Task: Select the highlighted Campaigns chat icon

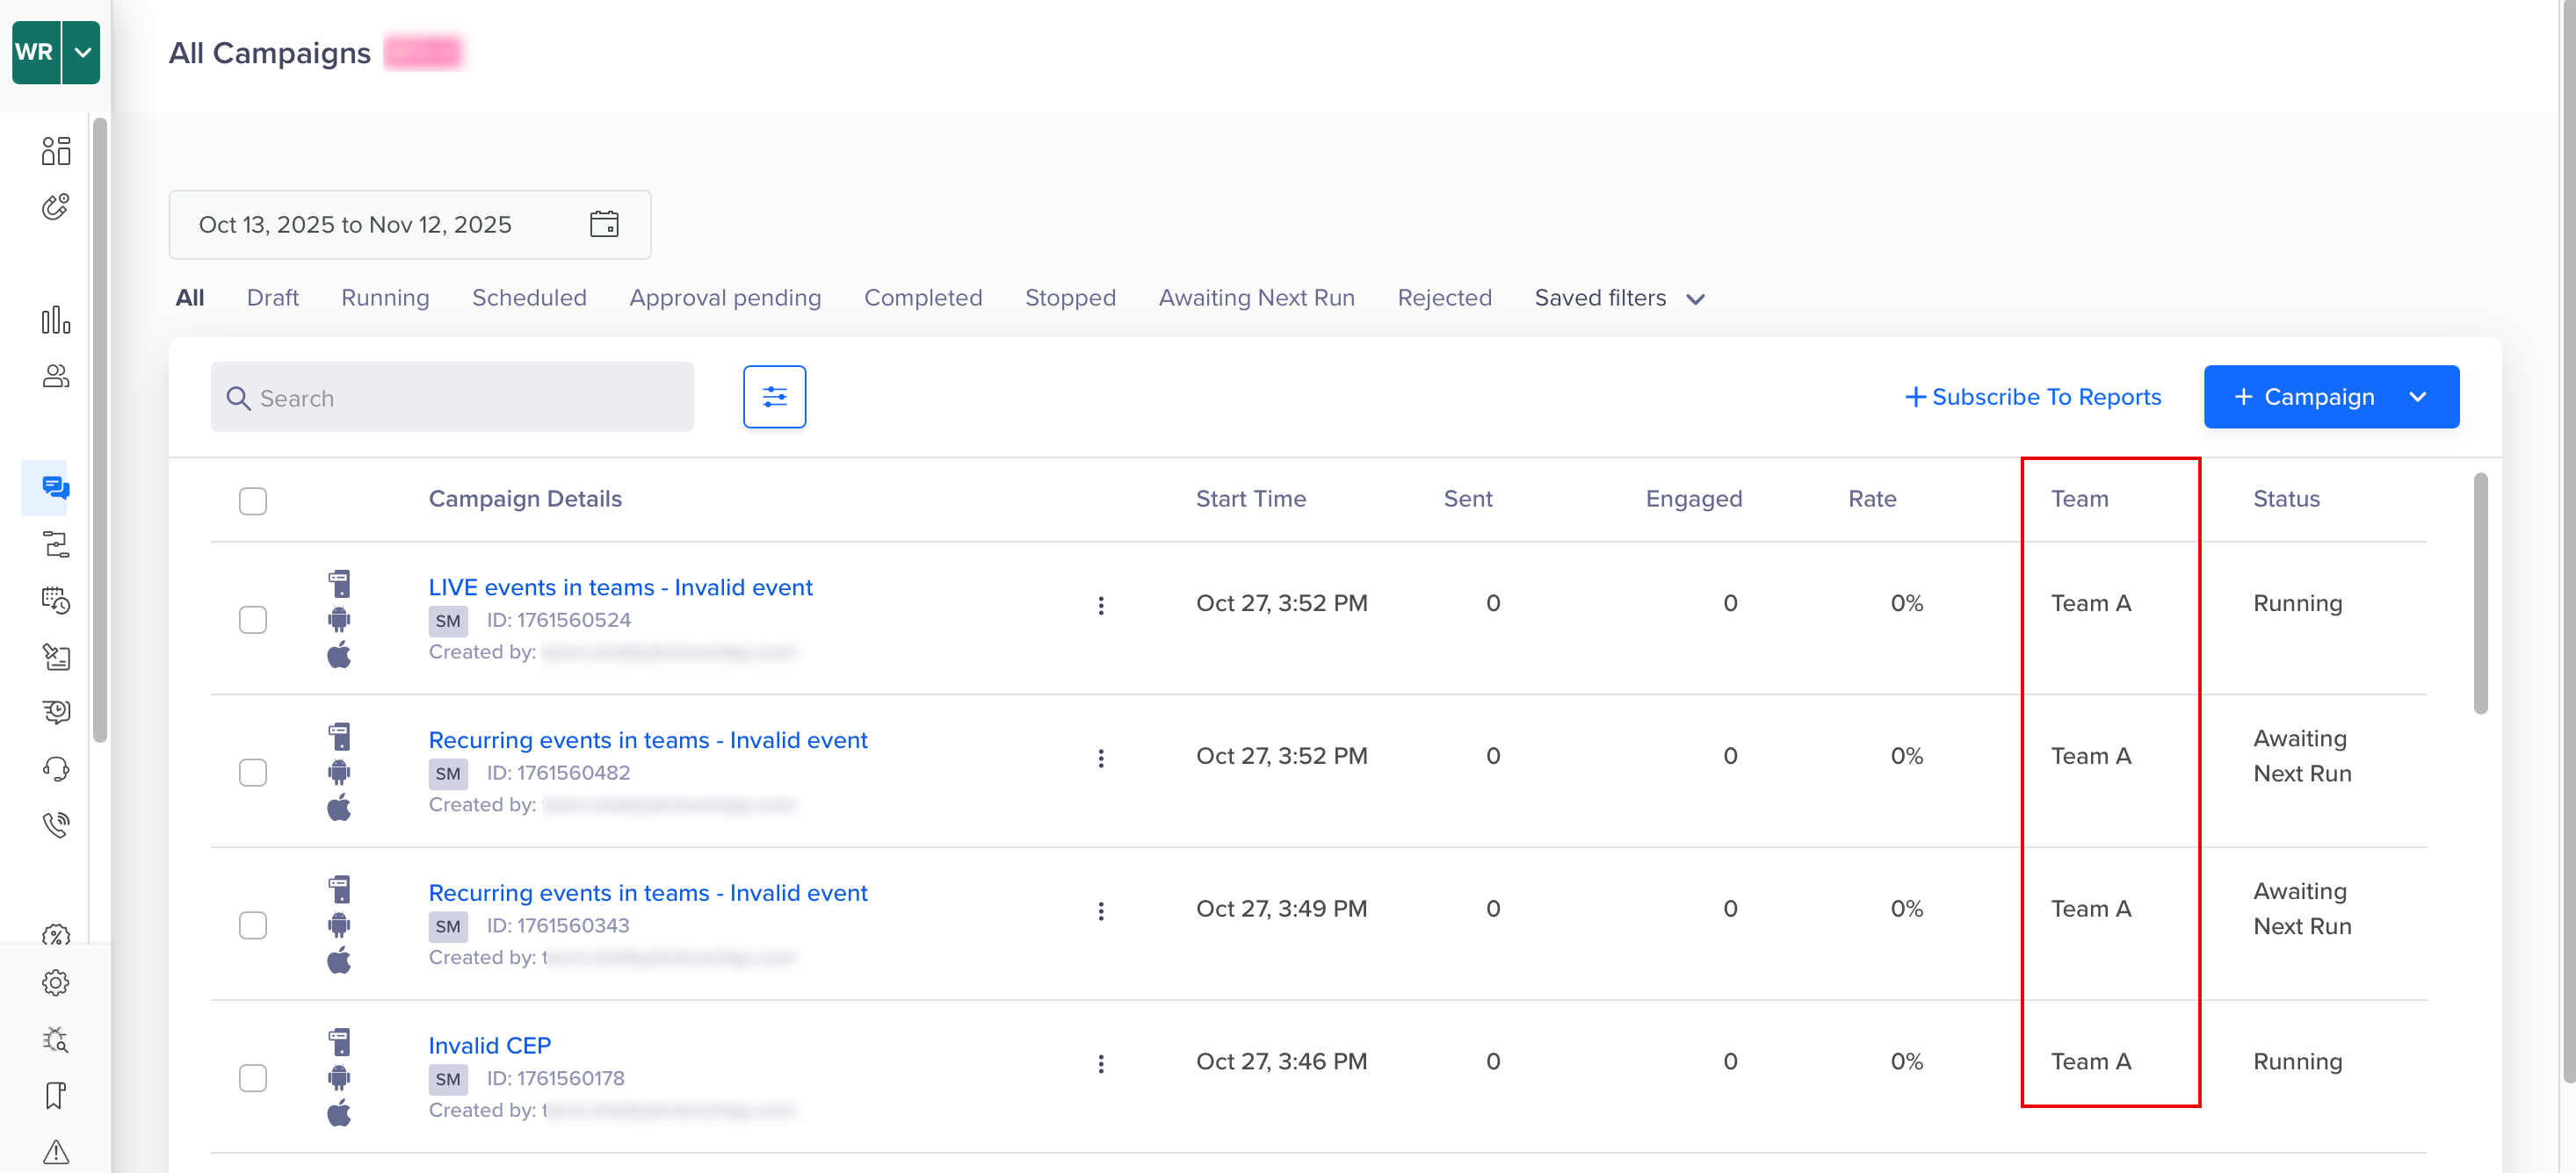Action: coord(56,487)
